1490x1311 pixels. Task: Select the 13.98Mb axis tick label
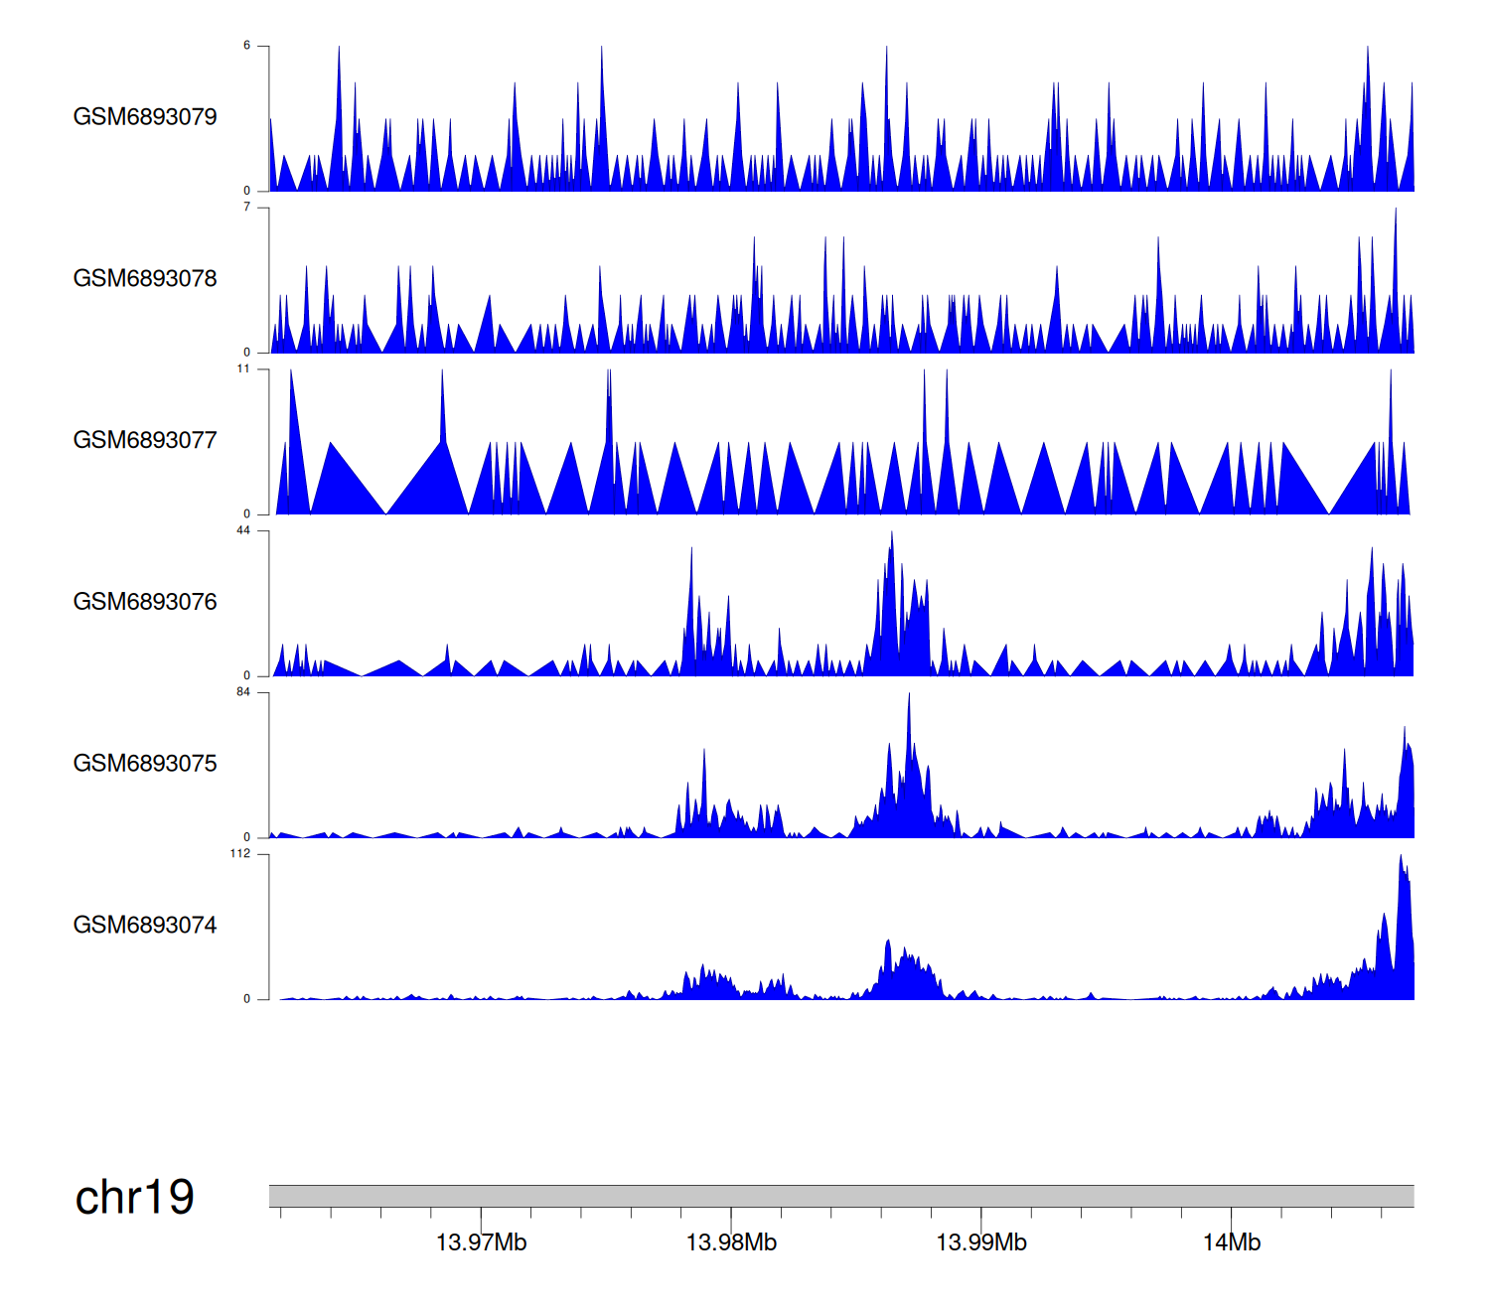731,1242
